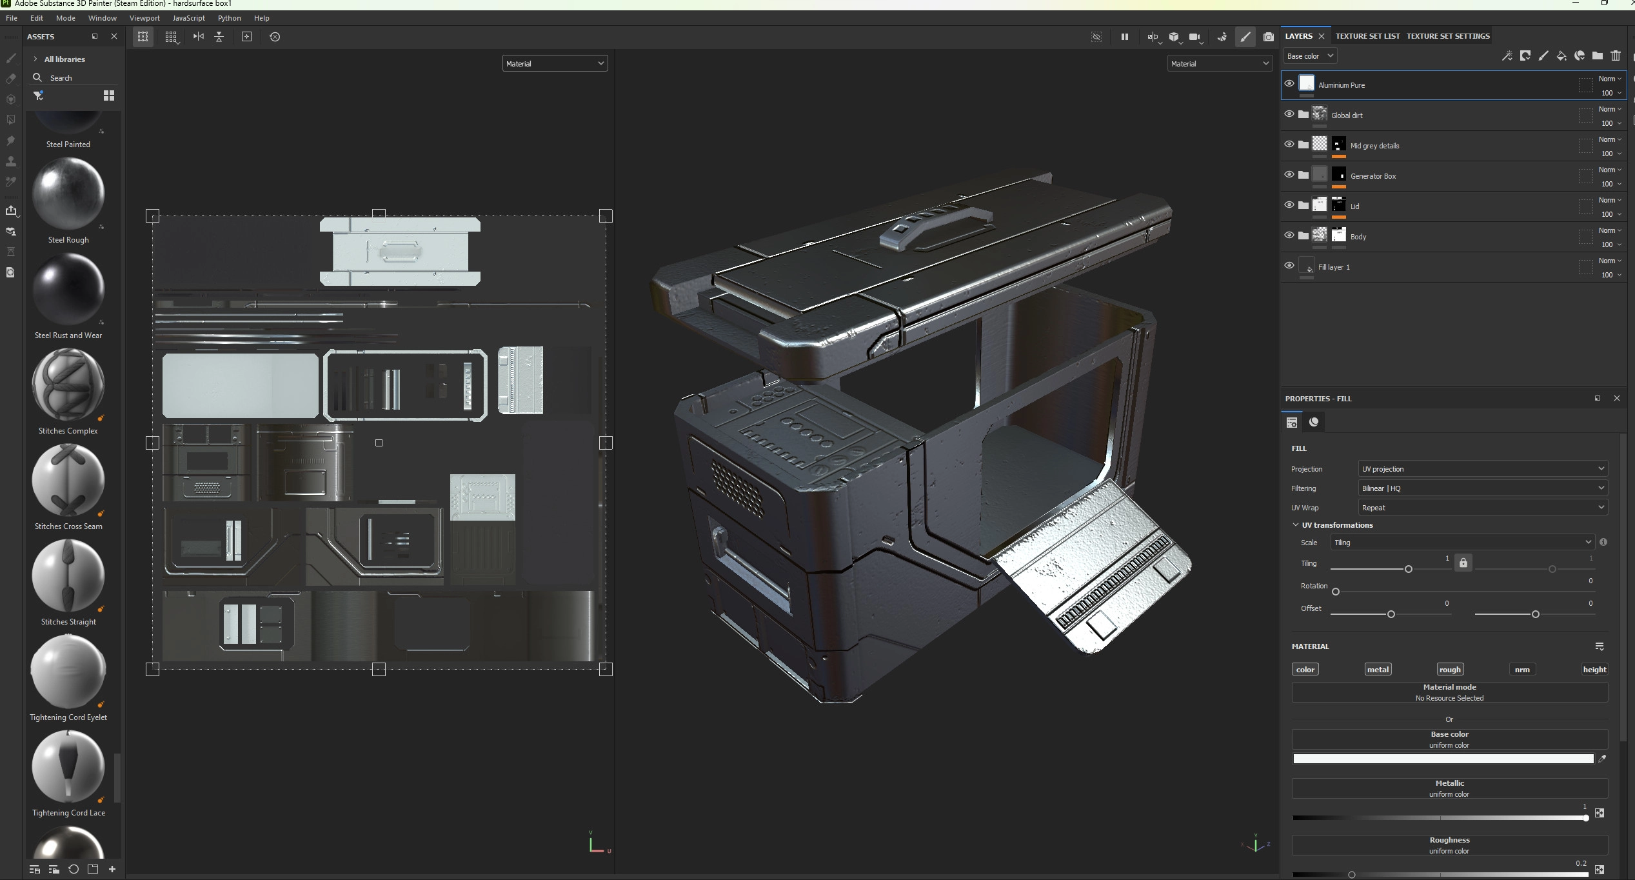Switch to Texture Set Settings tab

[1447, 36]
